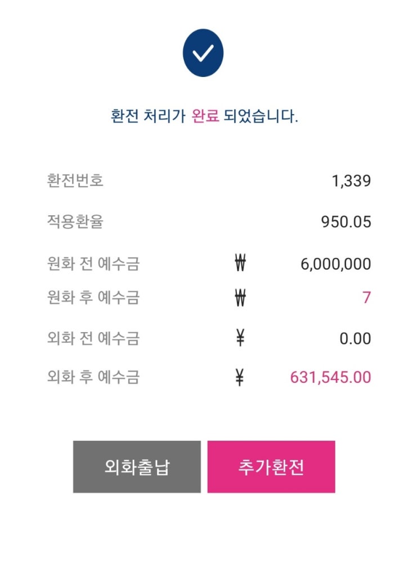
Task: Tap the pink 추가환전 button
Action: tap(271, 467)
